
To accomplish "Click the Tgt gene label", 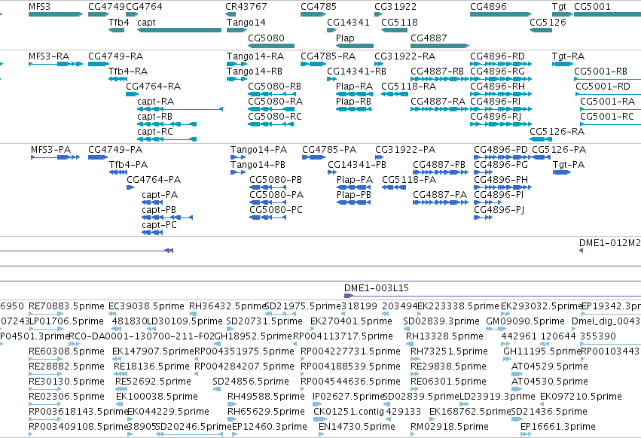I will (x=559, y=7).
